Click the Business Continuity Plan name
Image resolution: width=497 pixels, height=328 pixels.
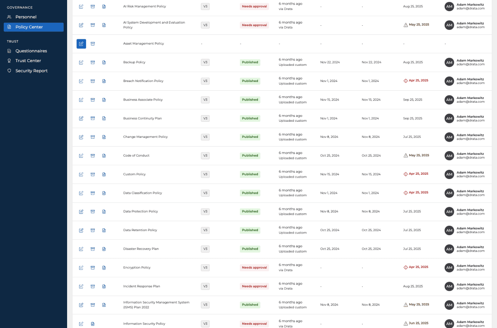click(x=142, y=118)
